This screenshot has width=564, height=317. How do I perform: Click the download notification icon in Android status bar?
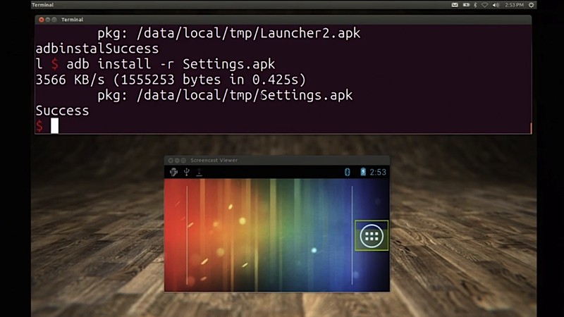point(200,172)
